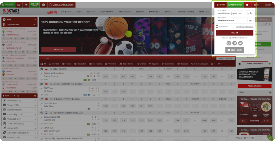Favorite the WTA. Kozerki league star
This screenshot has height=141, width=275.
51,69
